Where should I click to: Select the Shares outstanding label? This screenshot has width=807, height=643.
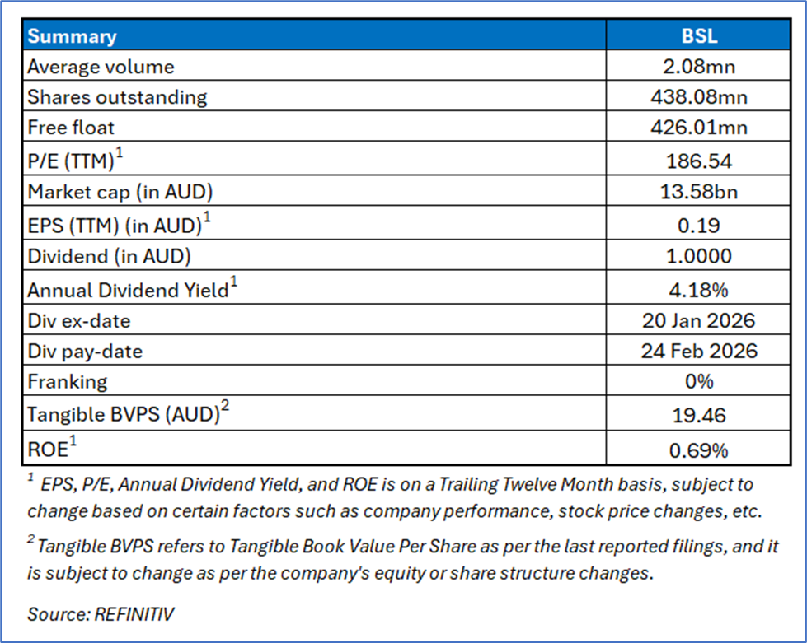pyautogui.click(x=117, y=97)
